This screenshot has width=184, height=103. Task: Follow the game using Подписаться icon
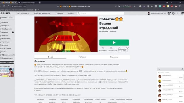coord(111,48)
